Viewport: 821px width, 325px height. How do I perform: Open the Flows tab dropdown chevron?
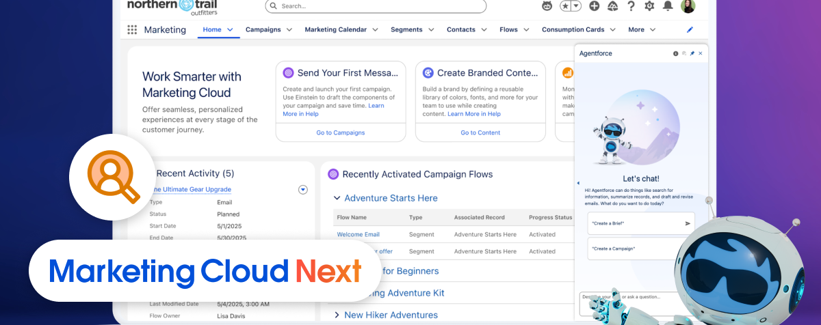(x=527, y=30)
